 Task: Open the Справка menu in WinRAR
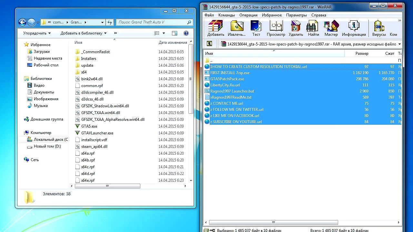click(319, 15)
